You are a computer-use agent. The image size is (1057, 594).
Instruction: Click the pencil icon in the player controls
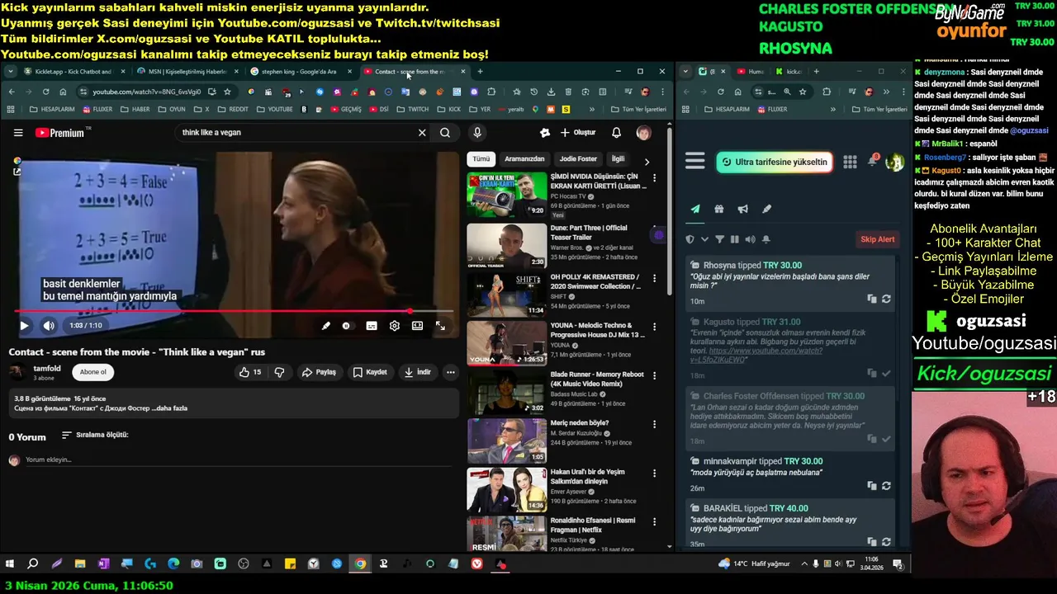coord(326,326)
